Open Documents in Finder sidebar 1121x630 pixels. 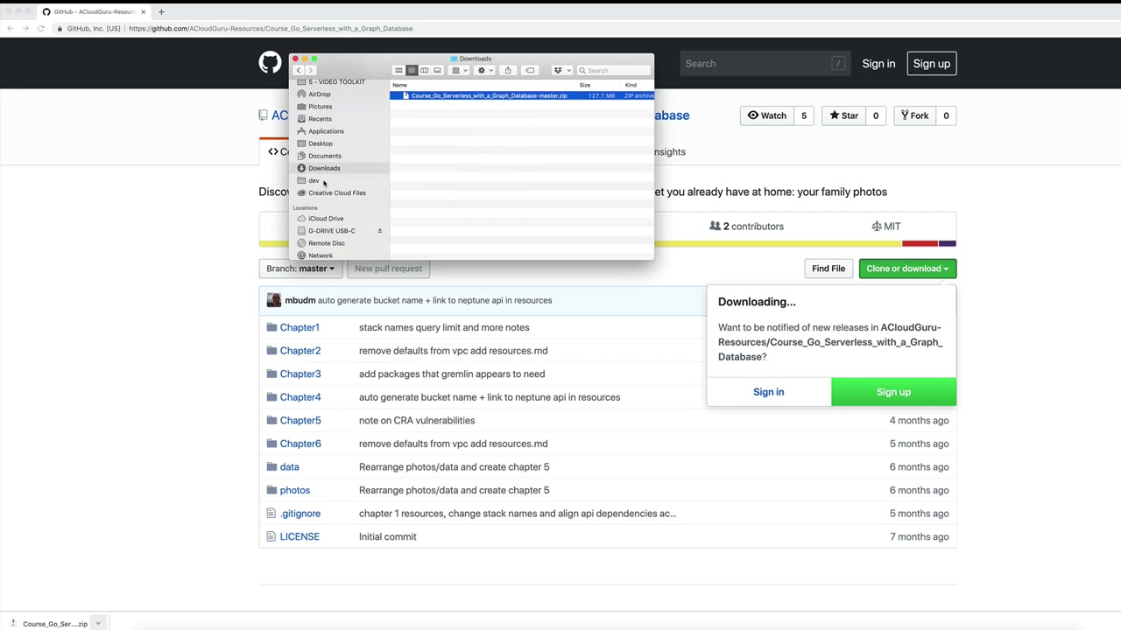coord(324,156)
